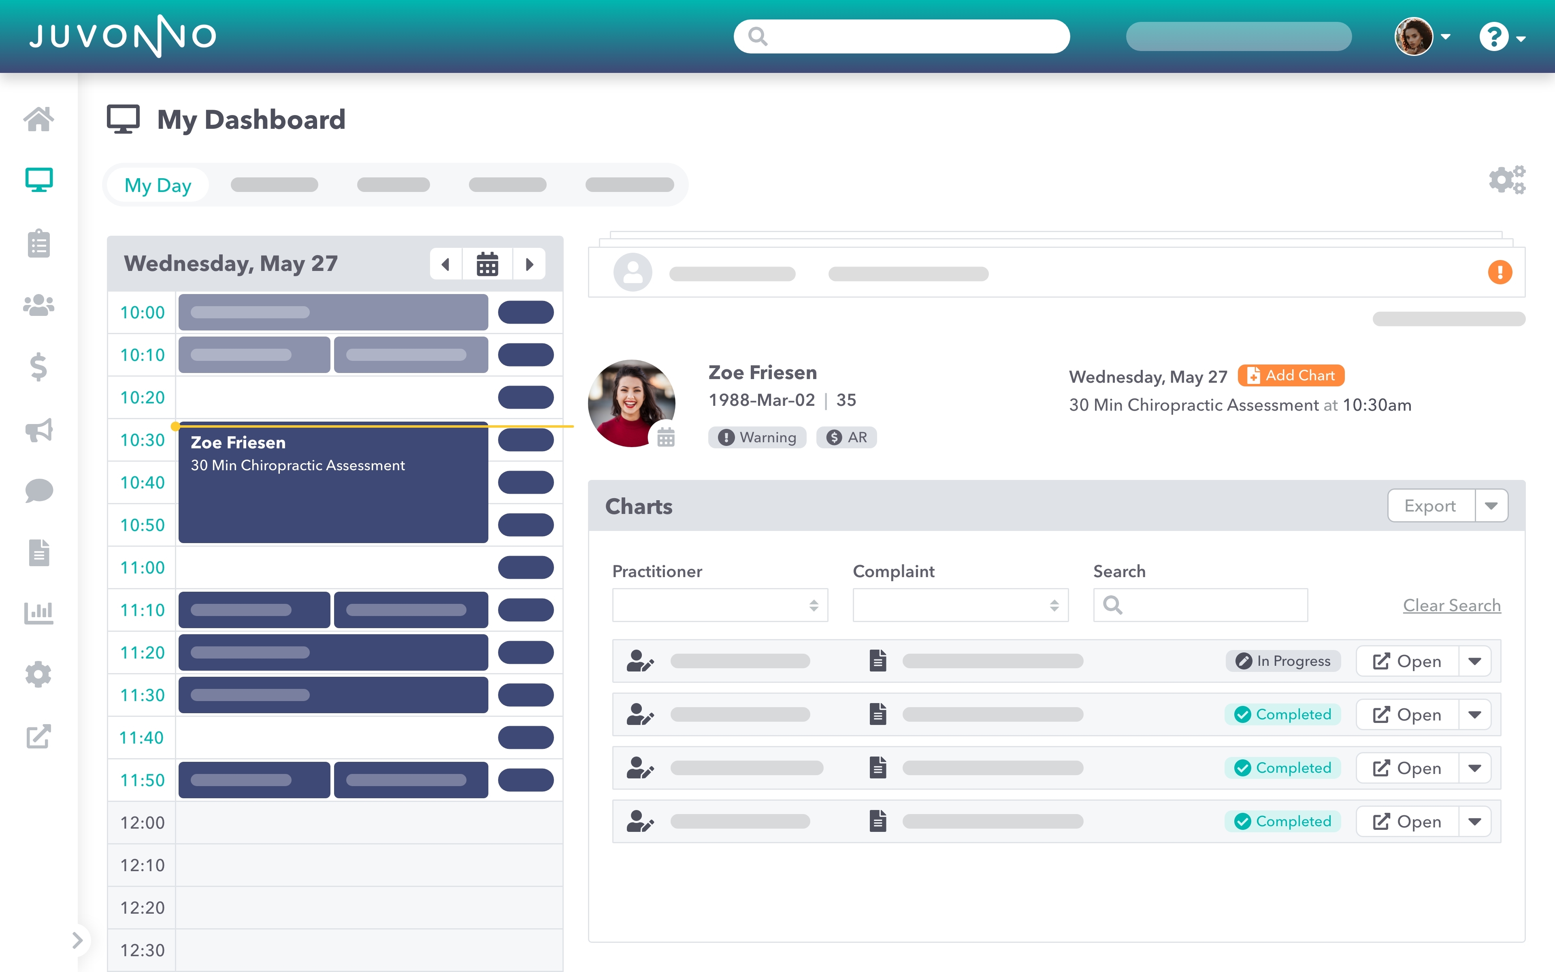Advance to the next day with the right arrow
The height and width of the screenshot is (972, 1555).
click(530, 264)
